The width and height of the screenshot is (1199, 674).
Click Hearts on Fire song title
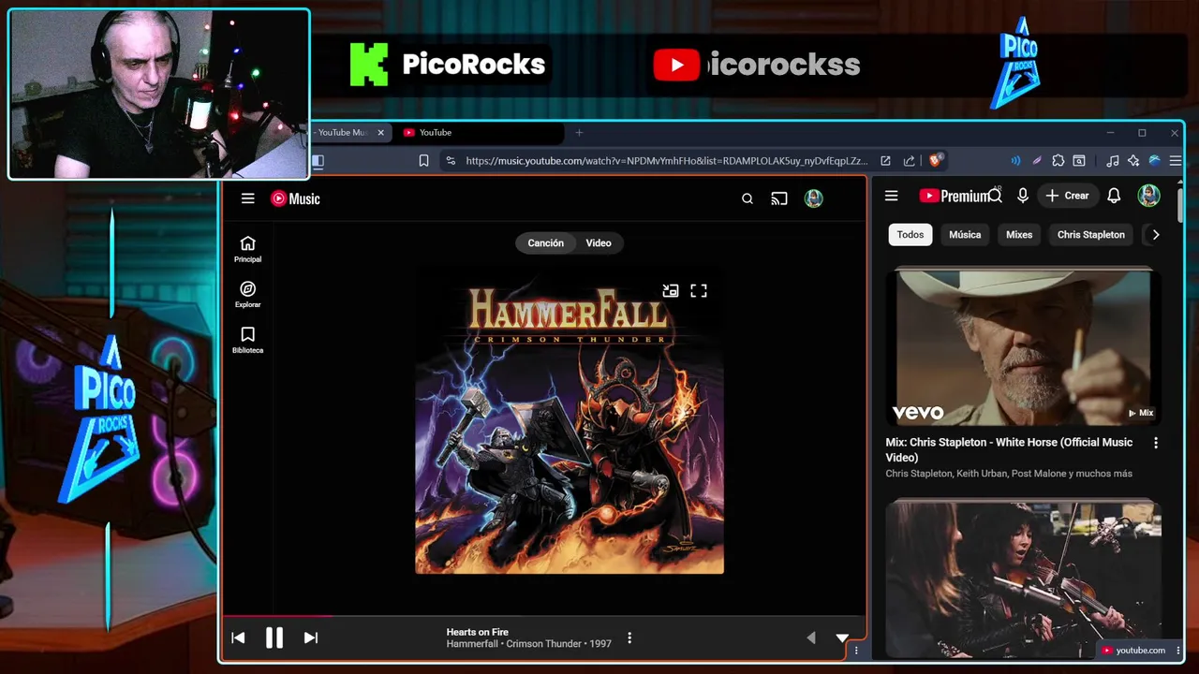tap(477, 632)
